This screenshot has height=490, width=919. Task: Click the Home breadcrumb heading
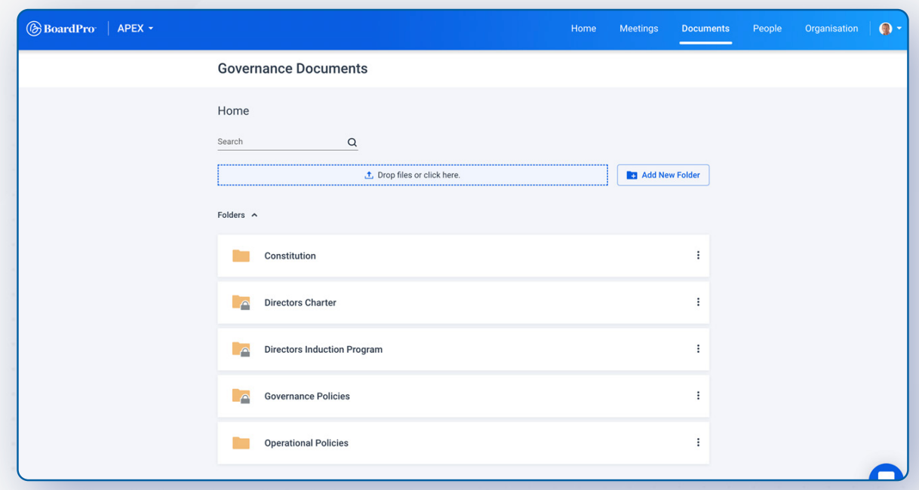pos(233,111)
